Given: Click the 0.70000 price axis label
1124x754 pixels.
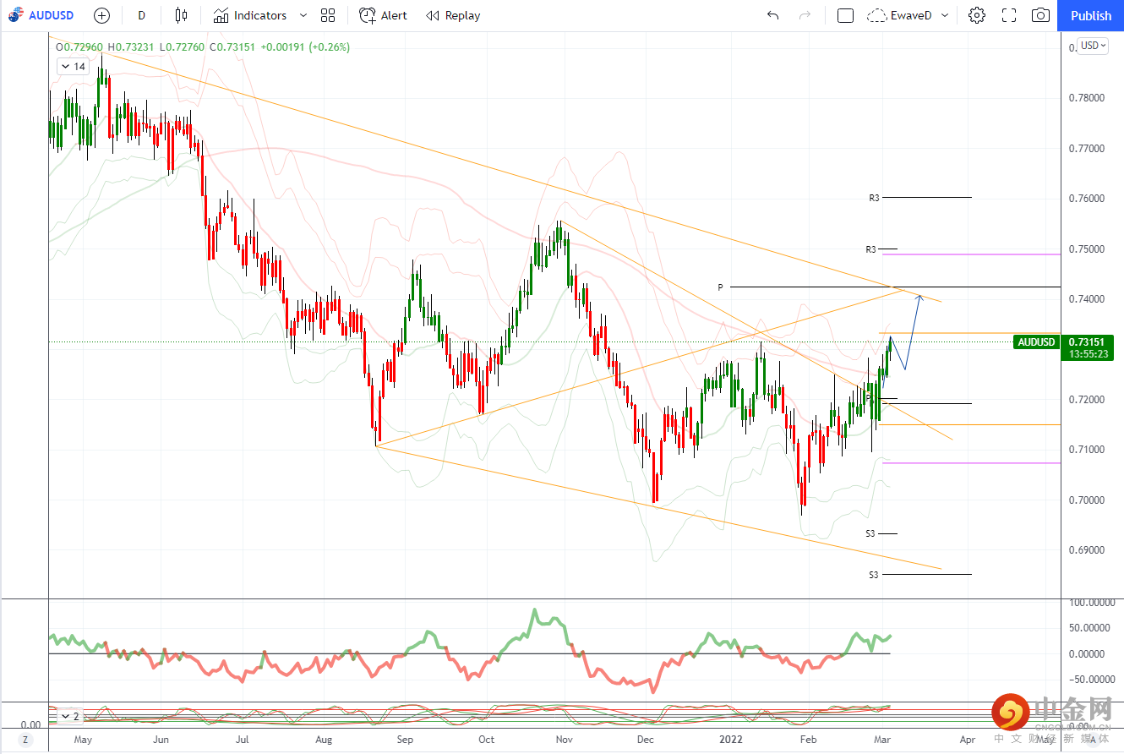Looking at the screenshot, I should pos(1086,500).
